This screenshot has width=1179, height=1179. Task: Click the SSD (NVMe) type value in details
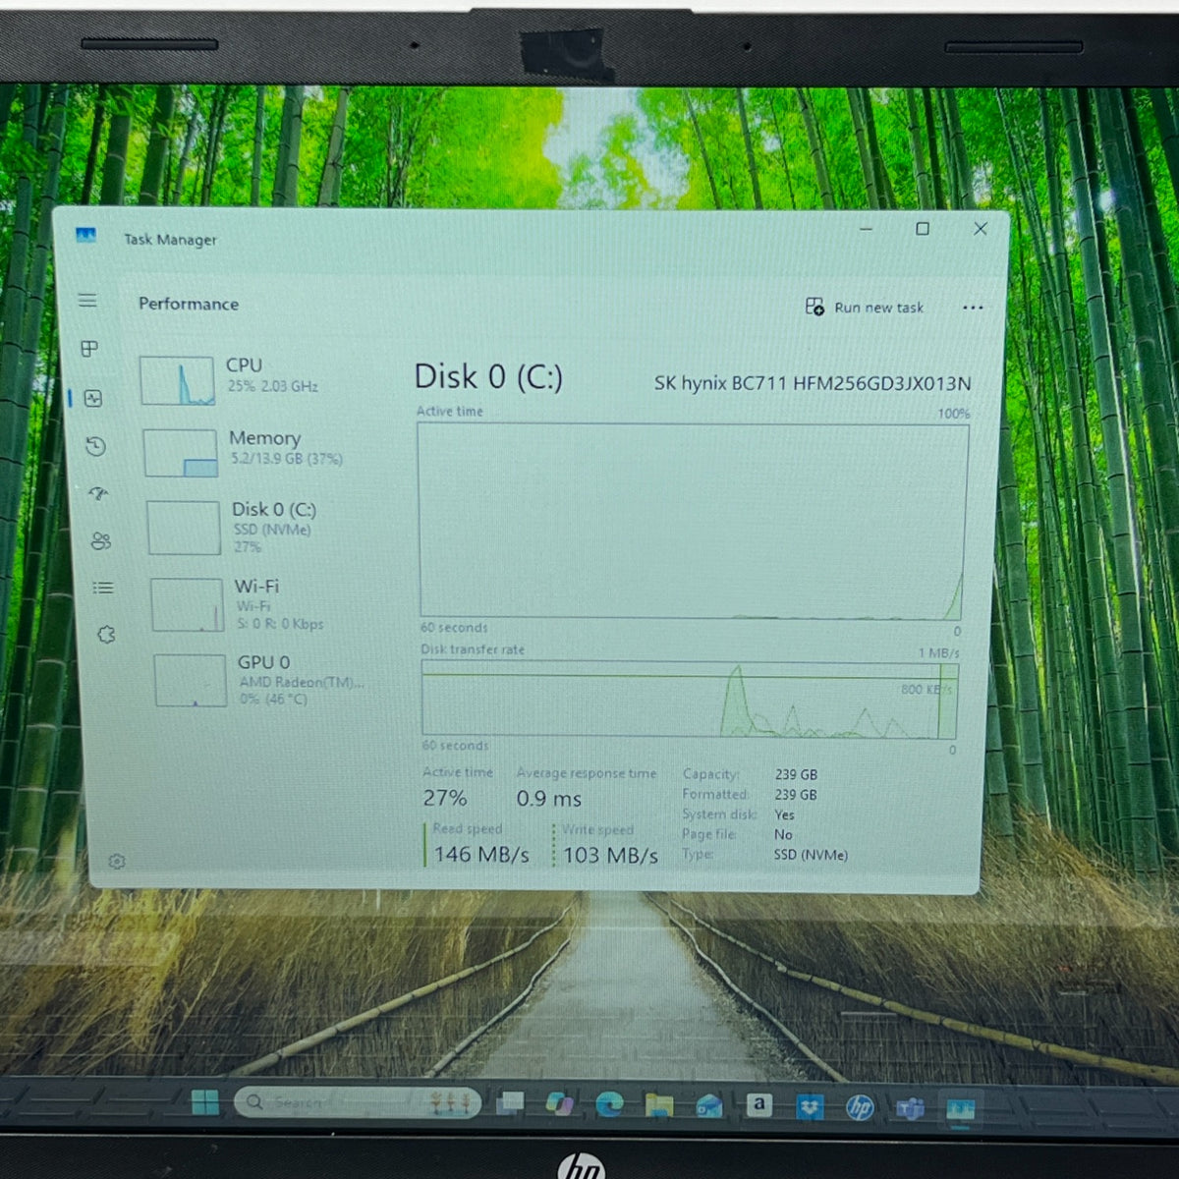(811, 855)
